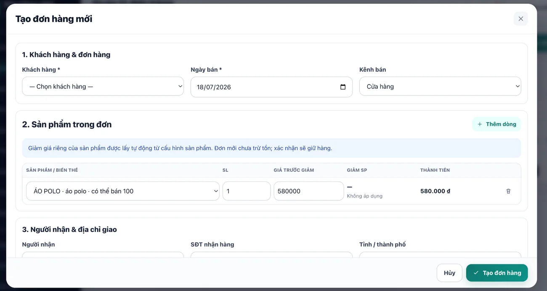Open the Khách hàng customer dropdown
Screen dimensions: 547x291
pos(103,86)
